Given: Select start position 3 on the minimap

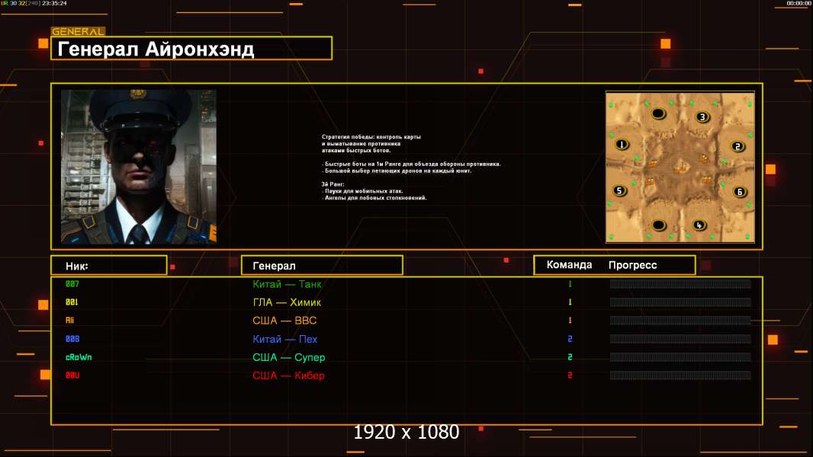Looking at the screenshot, I should coord(702,117).
